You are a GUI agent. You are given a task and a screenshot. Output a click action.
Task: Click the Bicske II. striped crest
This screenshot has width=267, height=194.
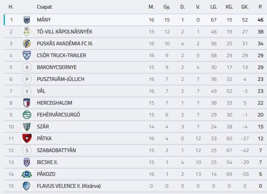pyautogui.click(x=27, y=162)
